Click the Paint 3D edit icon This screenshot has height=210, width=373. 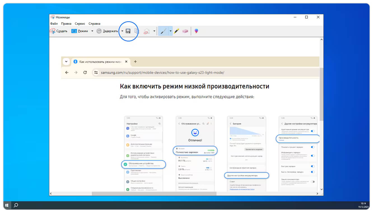click(x=196, y=31)
